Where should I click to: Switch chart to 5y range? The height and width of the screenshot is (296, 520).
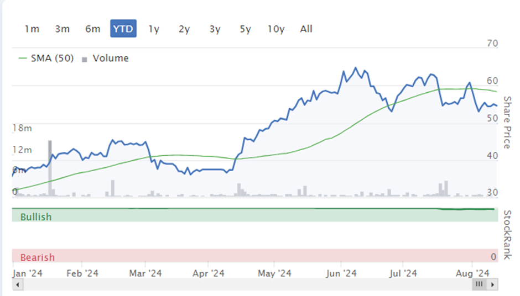pyautogui.click(x=246, y=29)
